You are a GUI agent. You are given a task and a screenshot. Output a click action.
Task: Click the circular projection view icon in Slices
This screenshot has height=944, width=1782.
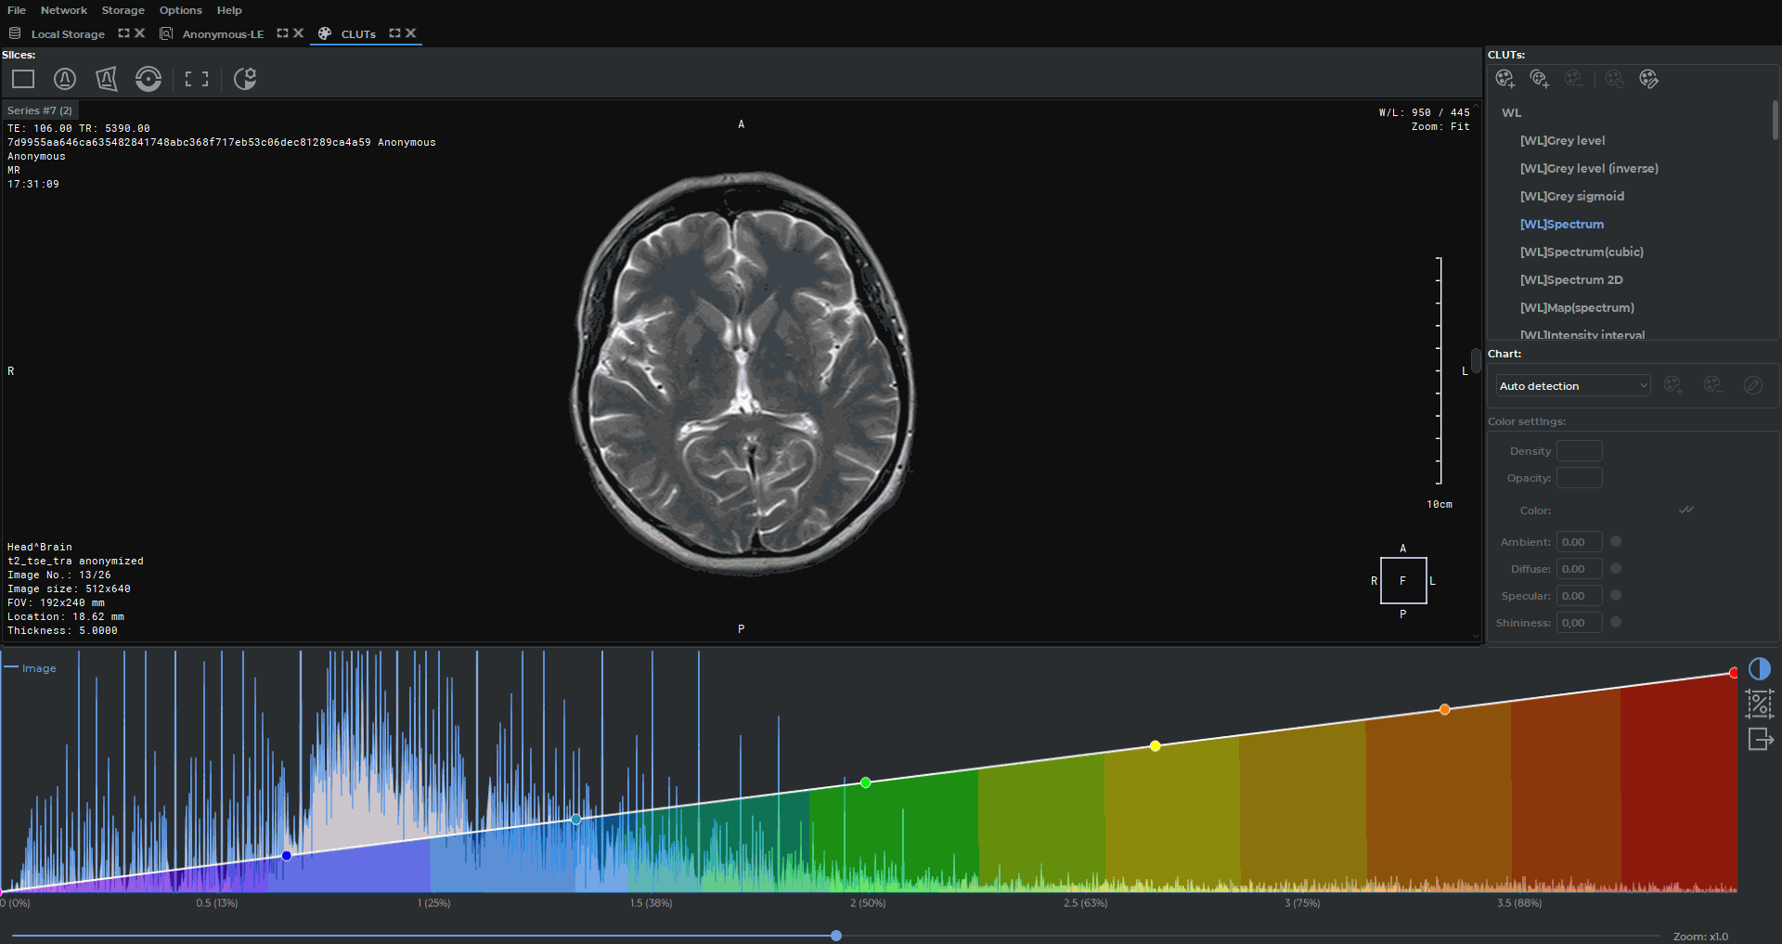[65, 79]
